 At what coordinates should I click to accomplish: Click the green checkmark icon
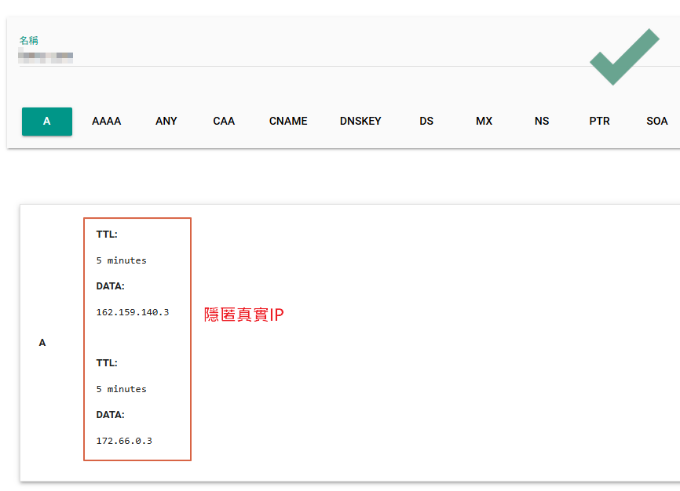click(624, 56)
